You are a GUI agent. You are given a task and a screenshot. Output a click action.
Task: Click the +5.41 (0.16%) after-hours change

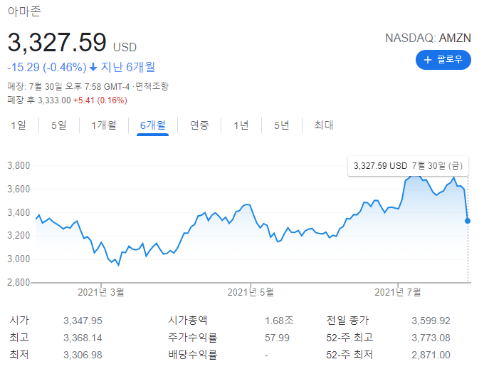(100, 100)
